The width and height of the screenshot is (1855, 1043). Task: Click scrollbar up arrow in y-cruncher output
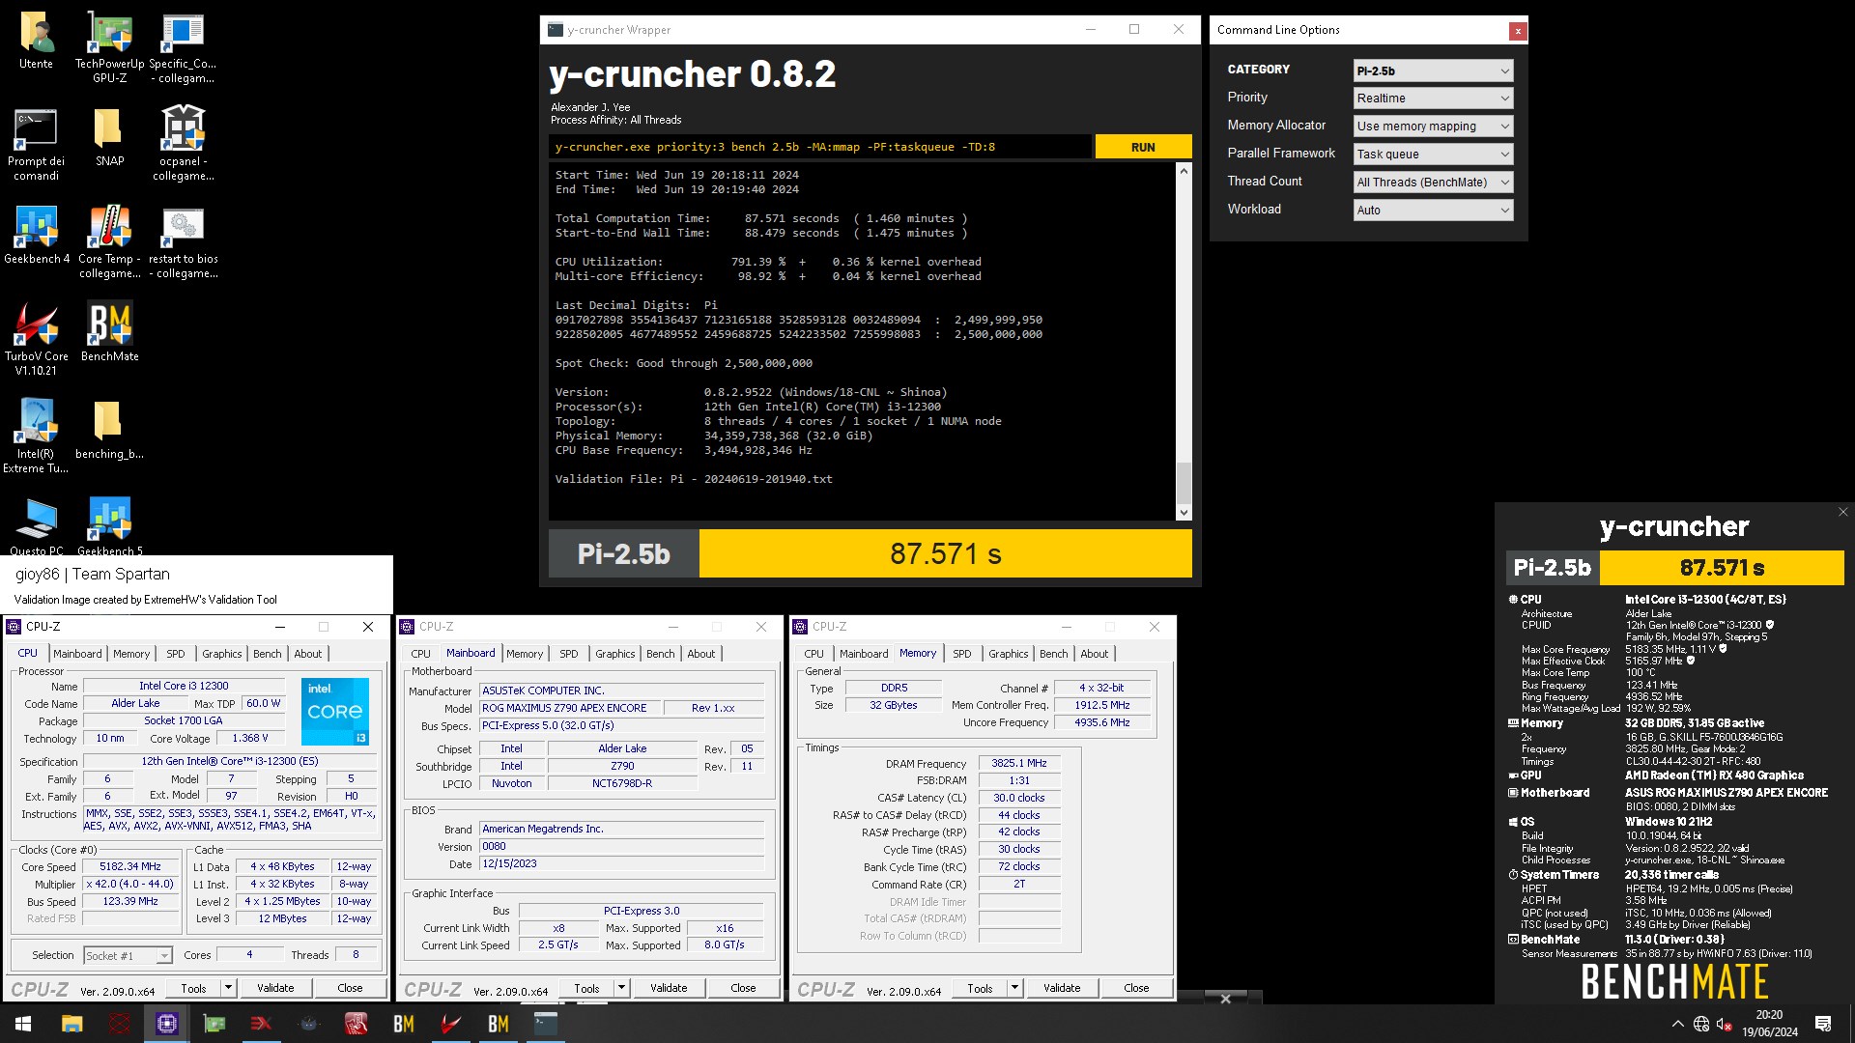point(1184,171)
